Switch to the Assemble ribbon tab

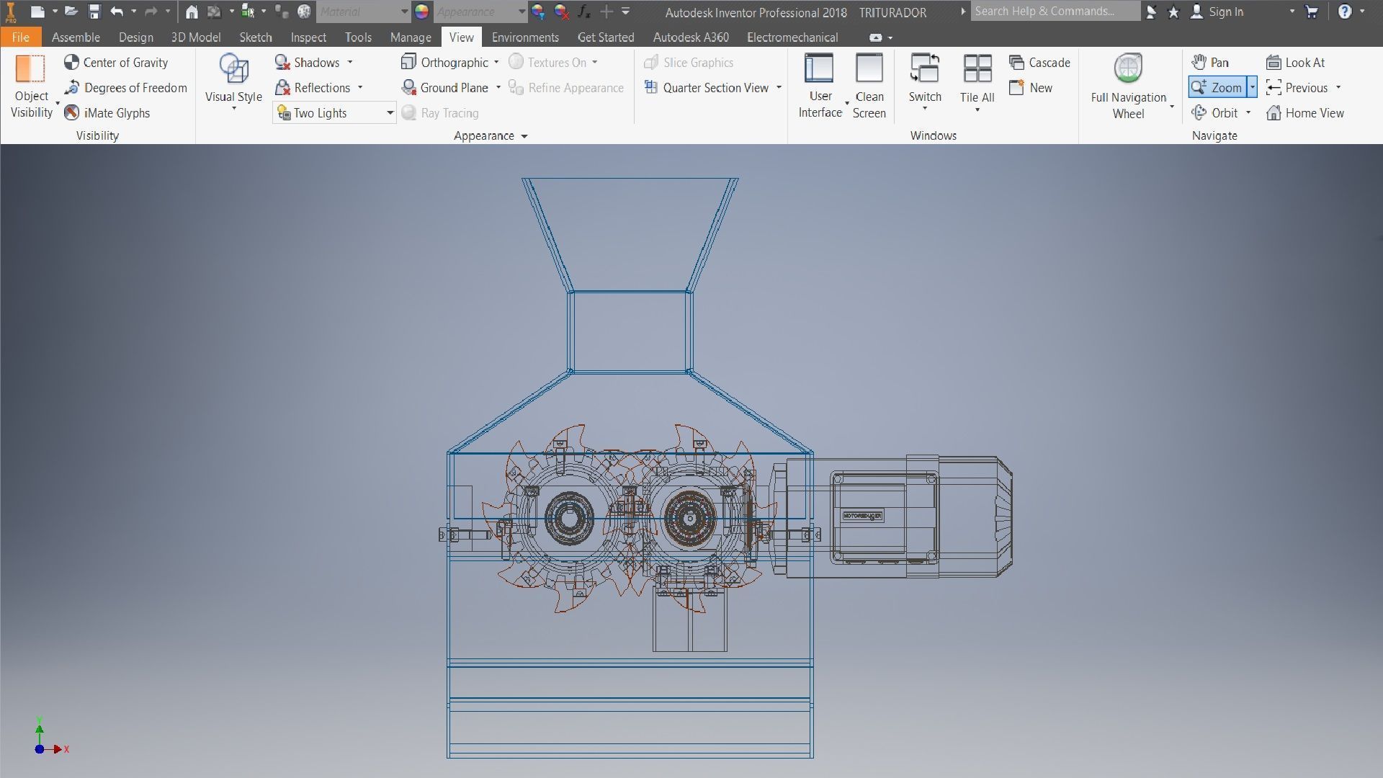point(76,37)
